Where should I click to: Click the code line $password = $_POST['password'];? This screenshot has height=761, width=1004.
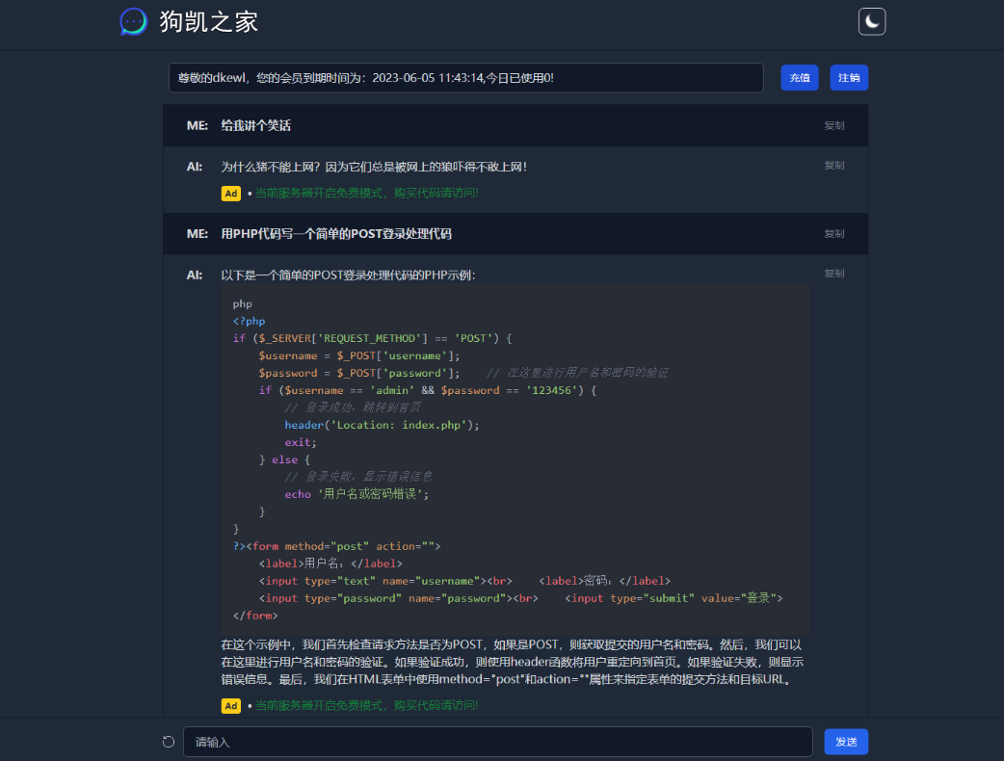[x=359, y=373]
